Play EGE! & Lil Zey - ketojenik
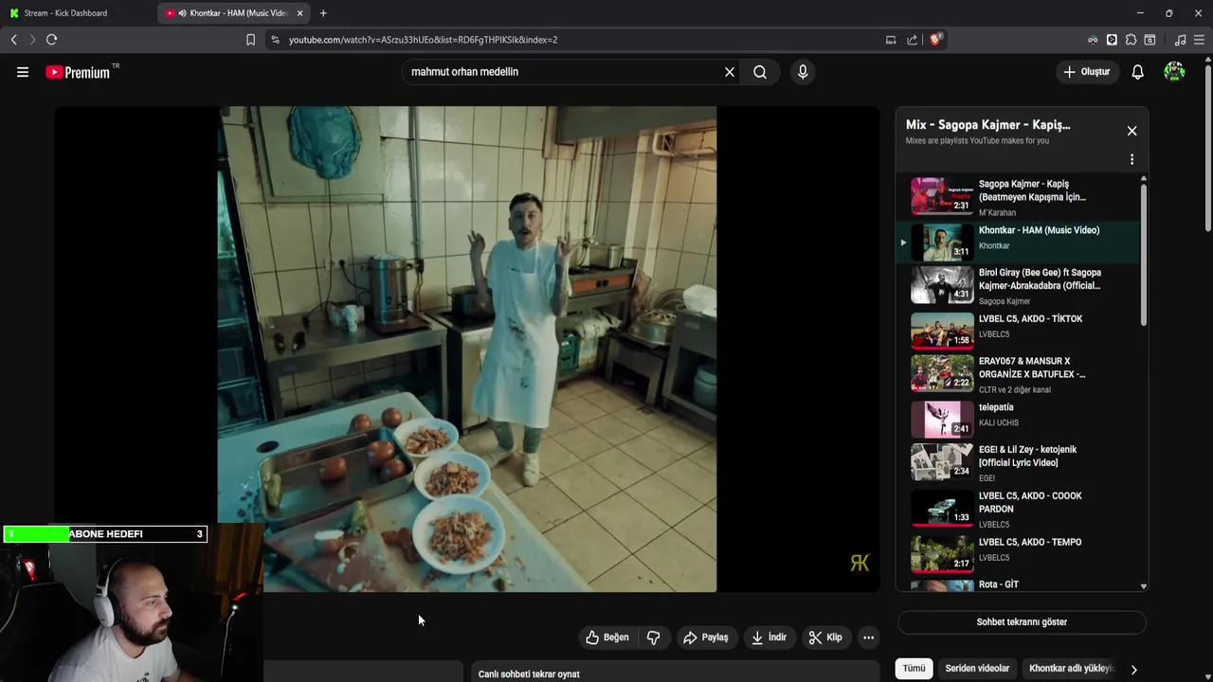1213x682 pixels. [1019, 462]
